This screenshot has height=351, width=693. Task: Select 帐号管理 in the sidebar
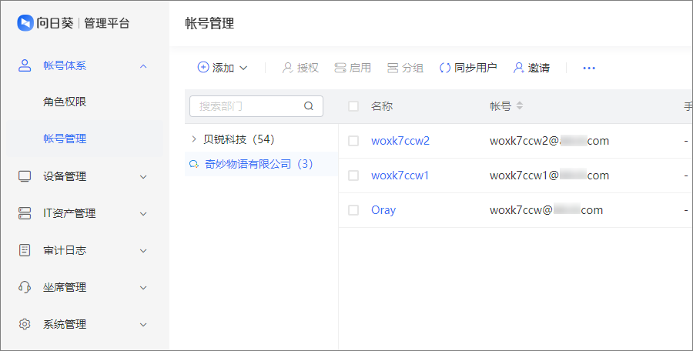tap(65, 139)
